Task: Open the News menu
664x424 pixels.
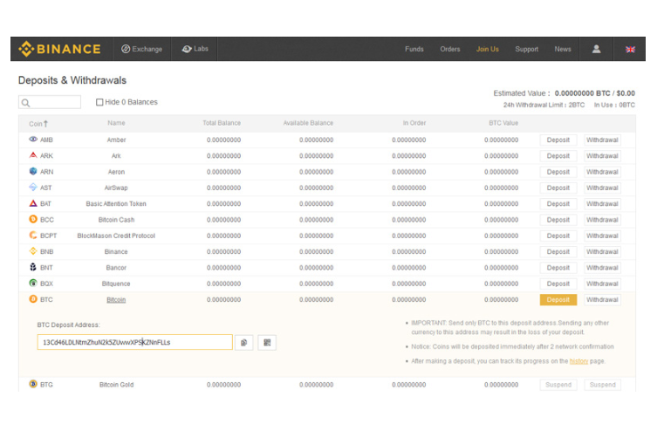Action: 563,49
